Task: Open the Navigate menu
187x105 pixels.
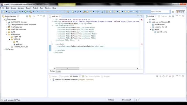Action: click(21, 8)
